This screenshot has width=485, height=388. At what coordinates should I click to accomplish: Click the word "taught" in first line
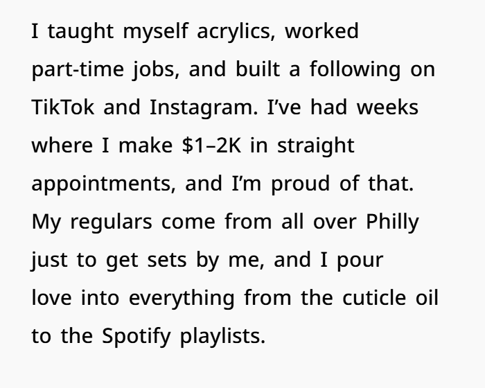(x=80, y=32)
